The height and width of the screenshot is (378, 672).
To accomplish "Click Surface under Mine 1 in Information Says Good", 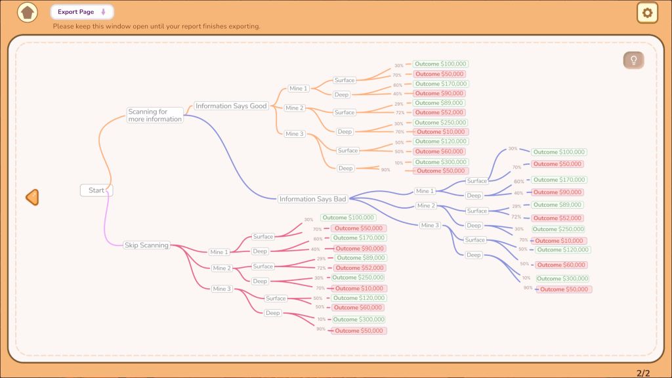I will 344,80.
